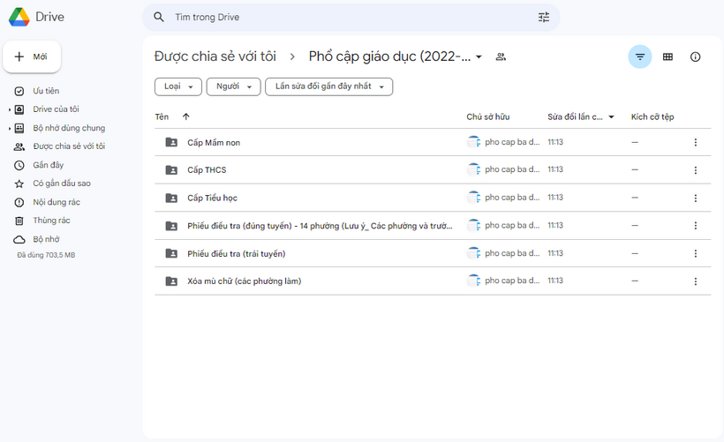
Task: Click the star icon for Có gắn dấu sao
Action: [19, 184]
